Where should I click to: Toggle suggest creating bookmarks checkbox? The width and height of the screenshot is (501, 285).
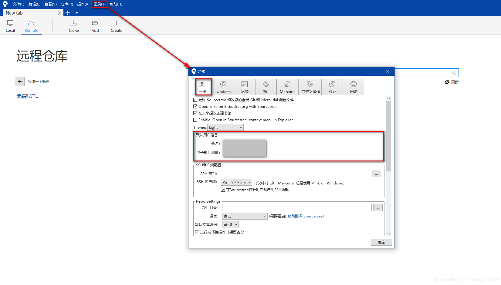(x=195, y=113)
